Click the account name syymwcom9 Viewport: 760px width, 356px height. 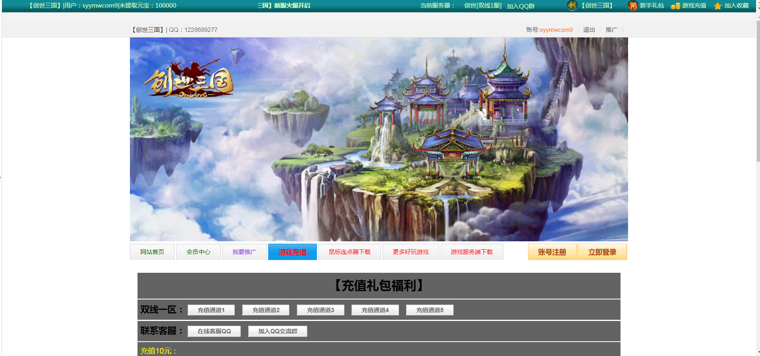[556, 30]
